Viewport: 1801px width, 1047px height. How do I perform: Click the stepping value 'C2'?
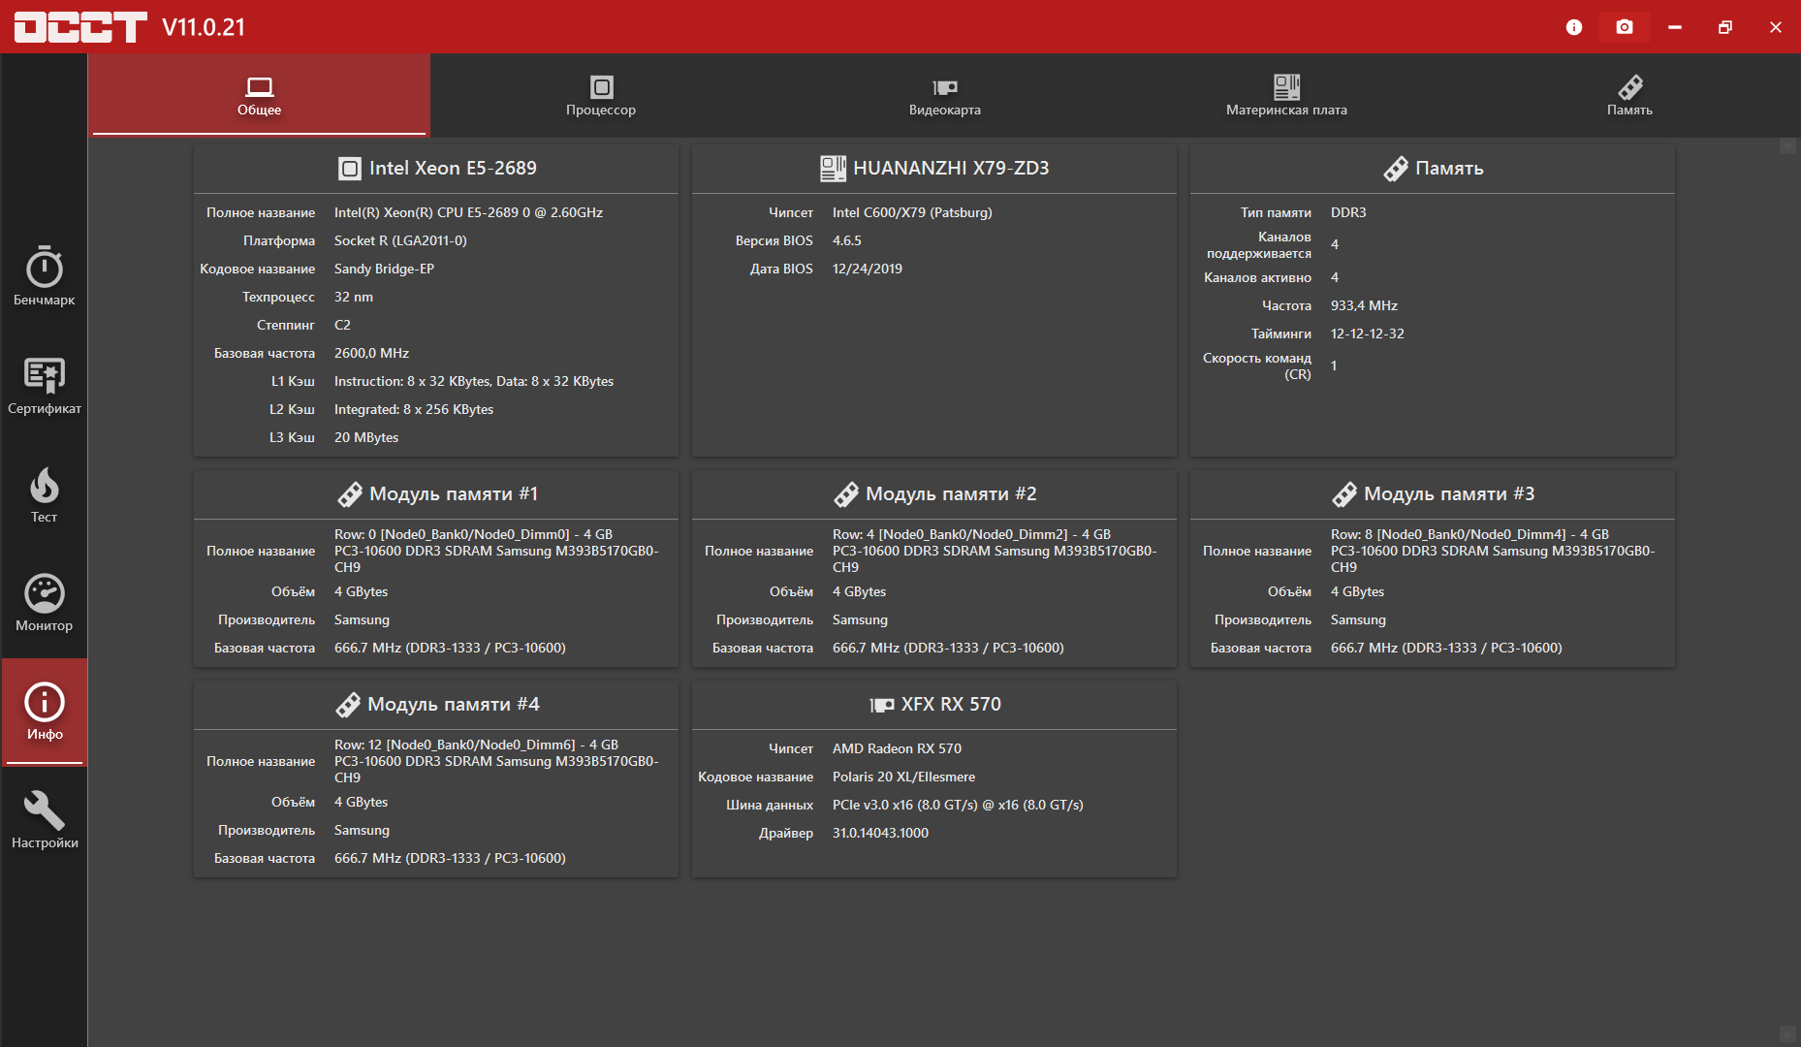coord(342,325)
